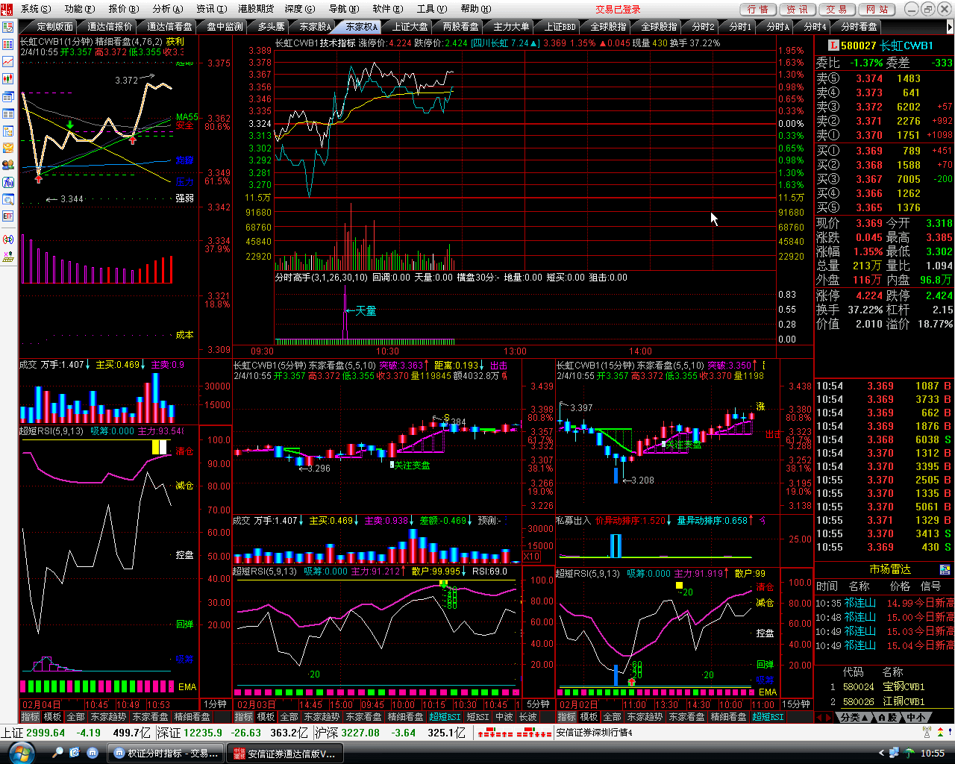Select 超短RSI indicator tab in middle chart
The height and width of the screenshot is (764, 955).
445,717
